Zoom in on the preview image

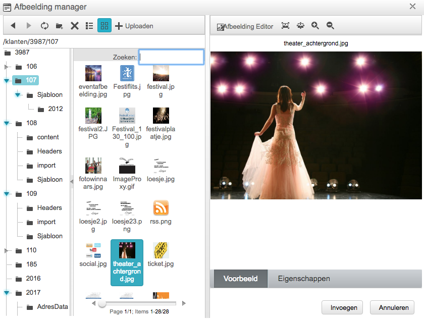click(x=315, y=26)
